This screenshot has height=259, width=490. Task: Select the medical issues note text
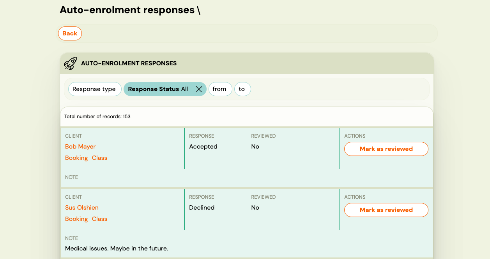pyautogui.click(x=116, y=248)
